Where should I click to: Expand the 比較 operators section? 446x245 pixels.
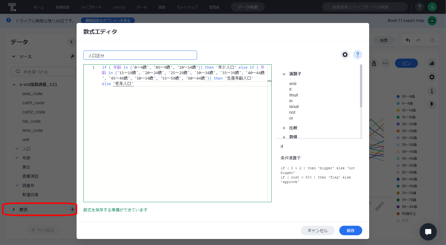[284, 128]
